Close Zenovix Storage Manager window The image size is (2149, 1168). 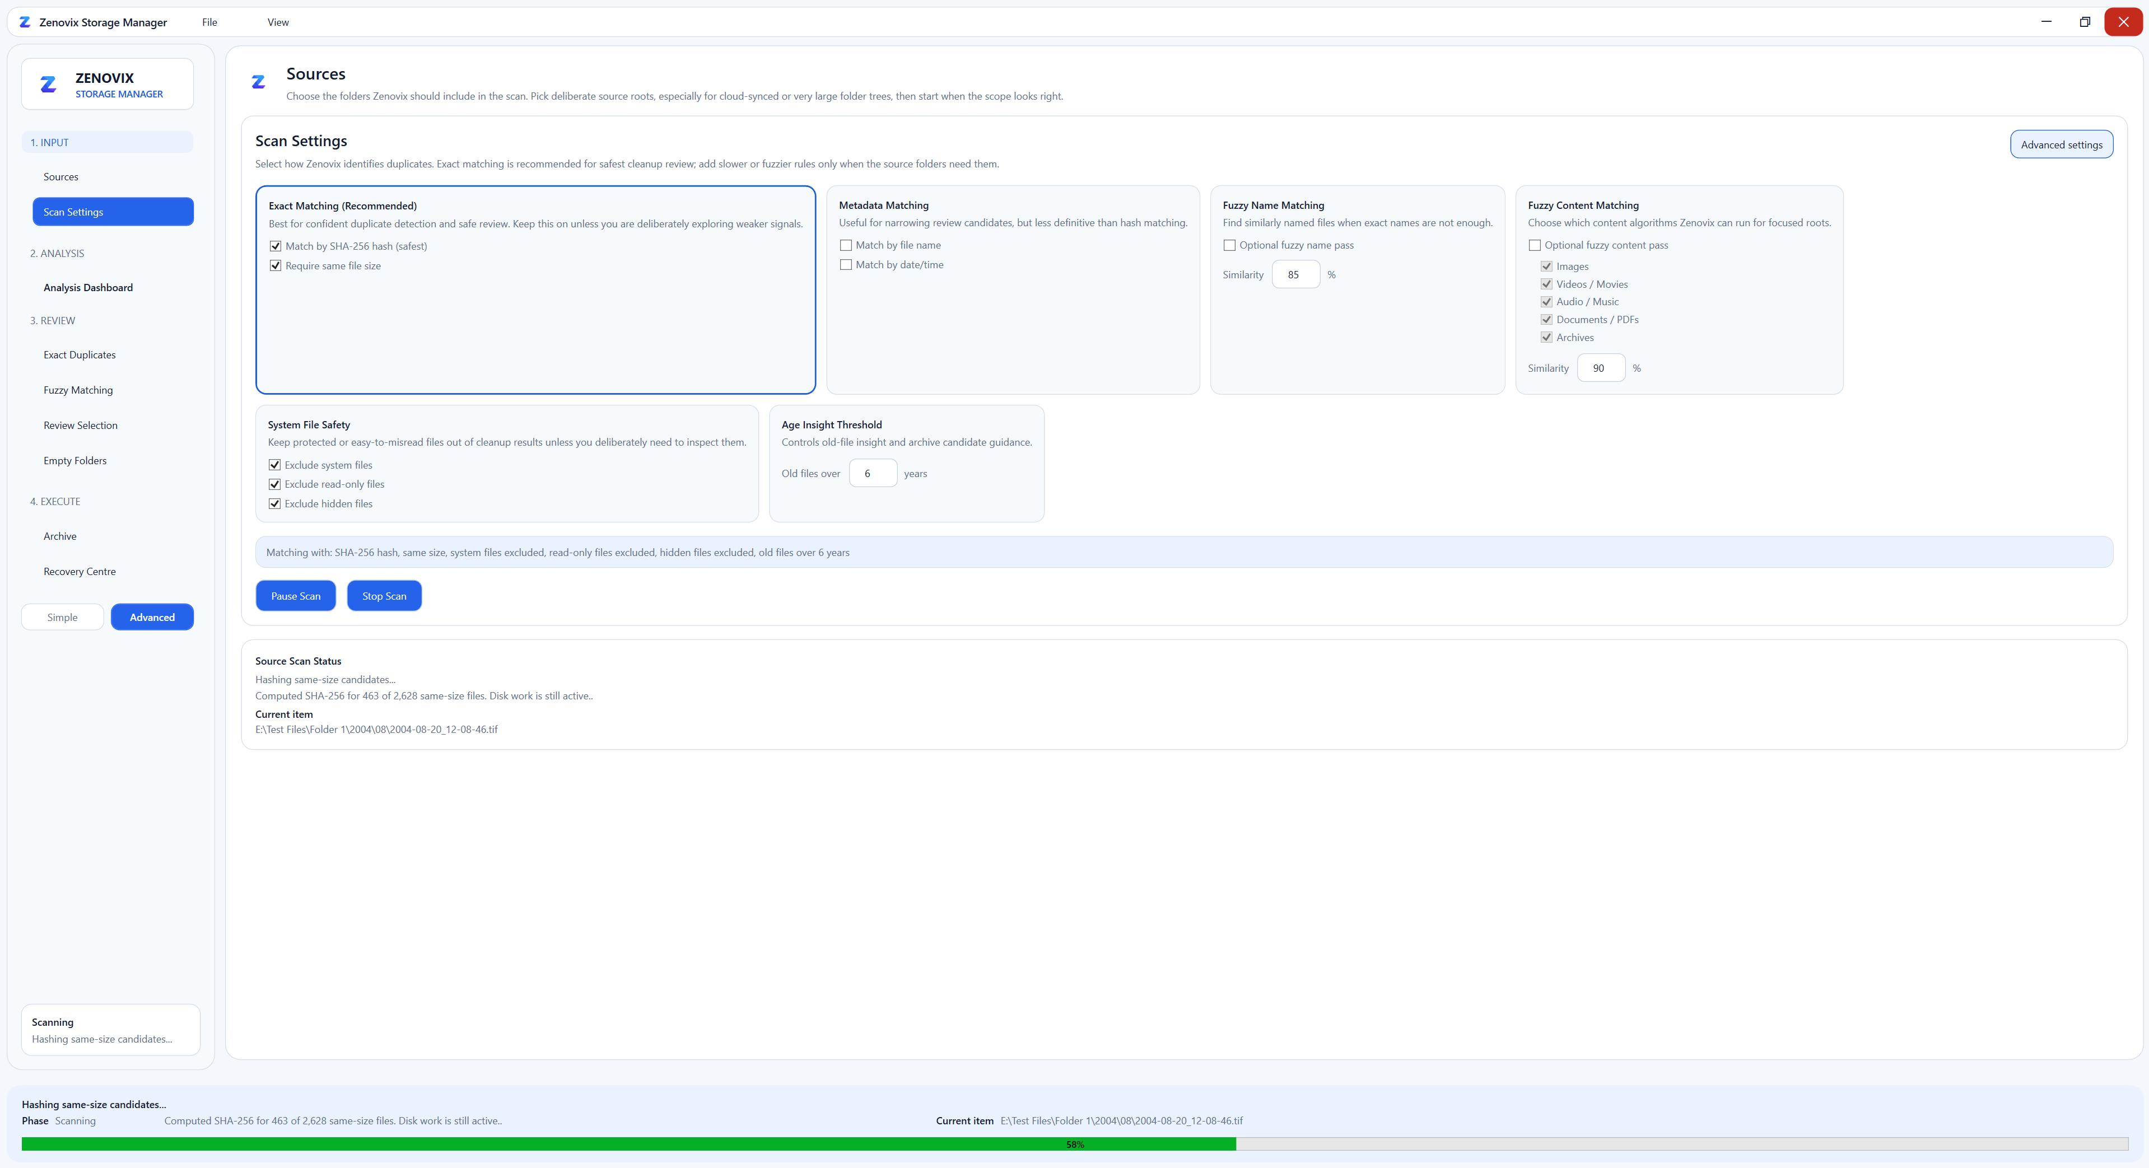(2123, 22)
